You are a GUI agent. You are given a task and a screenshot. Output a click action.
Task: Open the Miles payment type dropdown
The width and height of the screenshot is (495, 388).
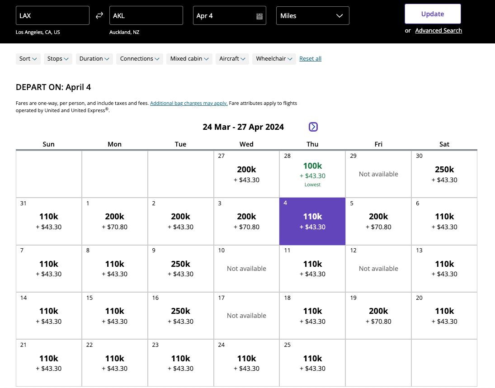312,16
